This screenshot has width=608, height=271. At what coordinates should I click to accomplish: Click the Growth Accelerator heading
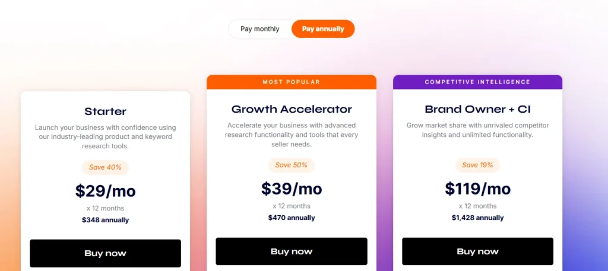tap(291, 109)
